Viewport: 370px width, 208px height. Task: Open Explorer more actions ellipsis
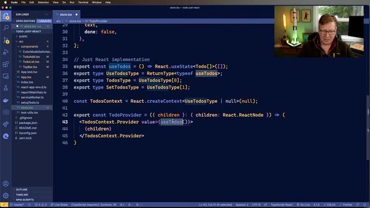pyautogui.click(x=46, y=14)
